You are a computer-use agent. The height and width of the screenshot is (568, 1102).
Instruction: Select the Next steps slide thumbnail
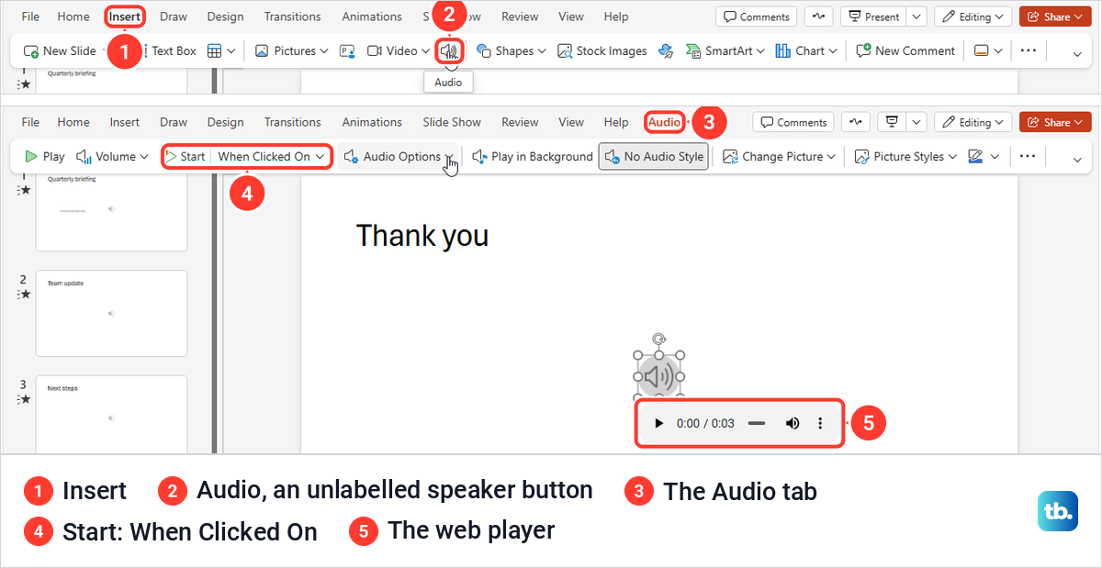111,414
